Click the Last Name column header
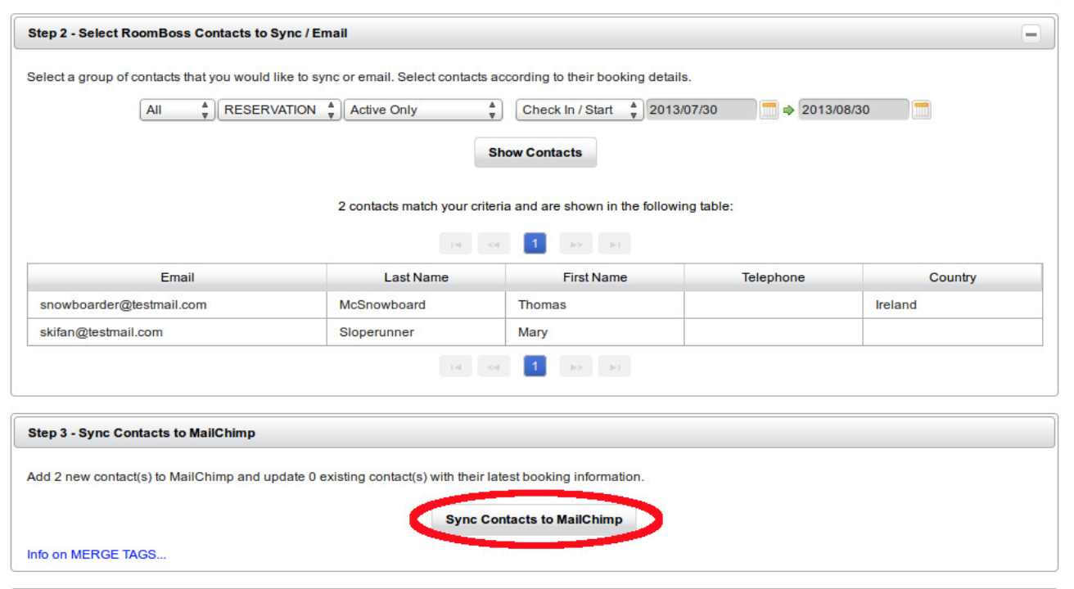1074x589 pixels. [416, 277]
